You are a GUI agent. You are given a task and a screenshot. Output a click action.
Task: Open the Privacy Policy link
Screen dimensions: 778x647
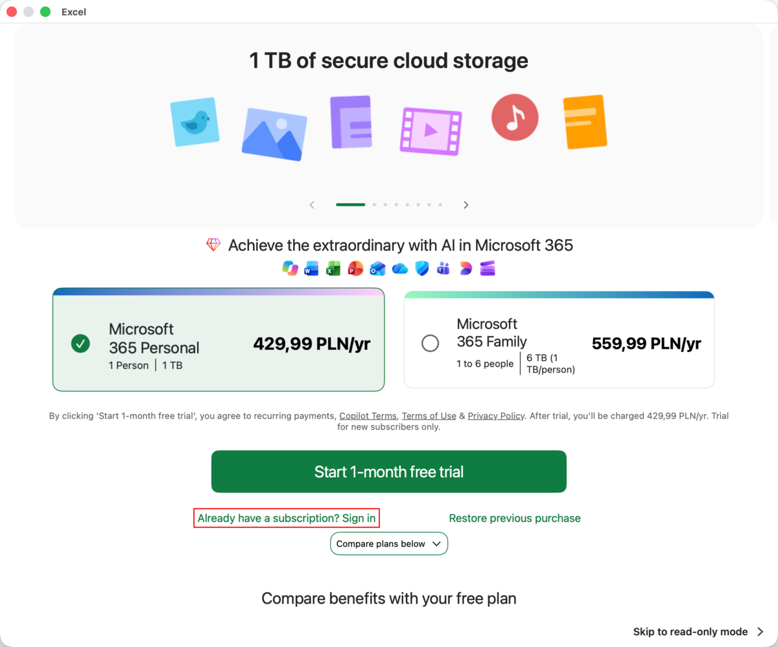[496, 416]
